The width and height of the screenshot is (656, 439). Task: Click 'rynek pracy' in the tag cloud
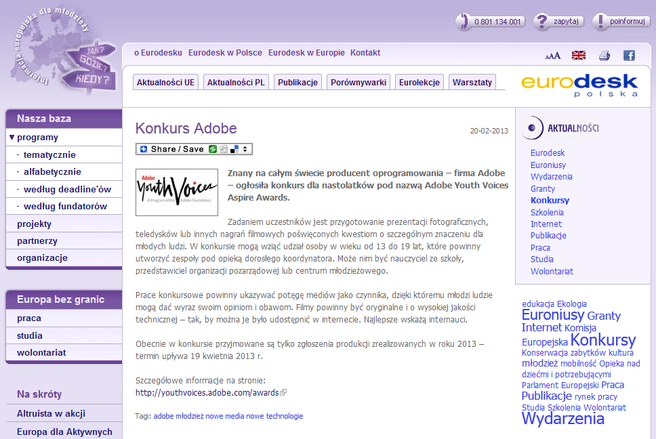(x=596, y=397)
